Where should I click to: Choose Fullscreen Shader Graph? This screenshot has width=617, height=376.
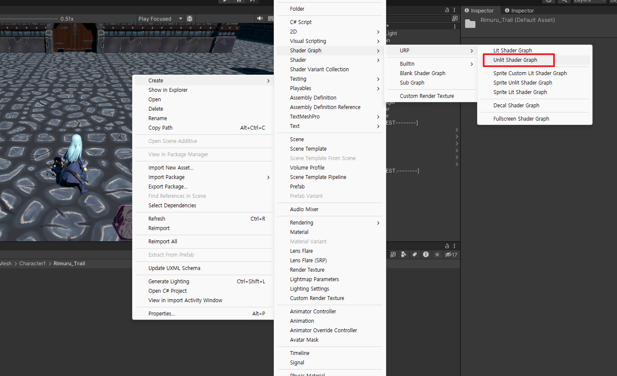[x=534, y=118]
